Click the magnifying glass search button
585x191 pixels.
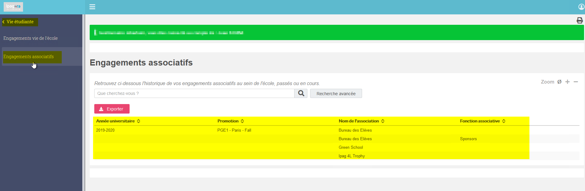click(x=301, y=93)
